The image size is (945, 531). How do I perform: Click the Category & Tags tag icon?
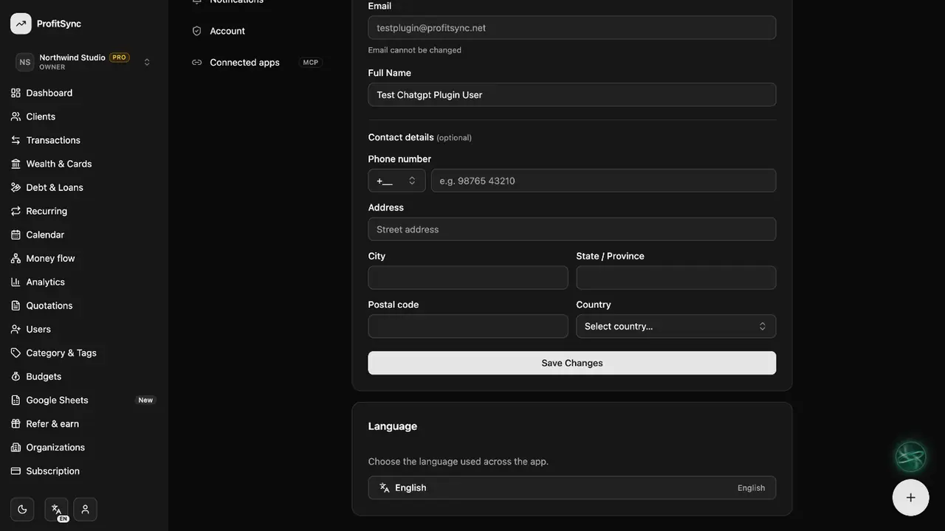[16, 353]
